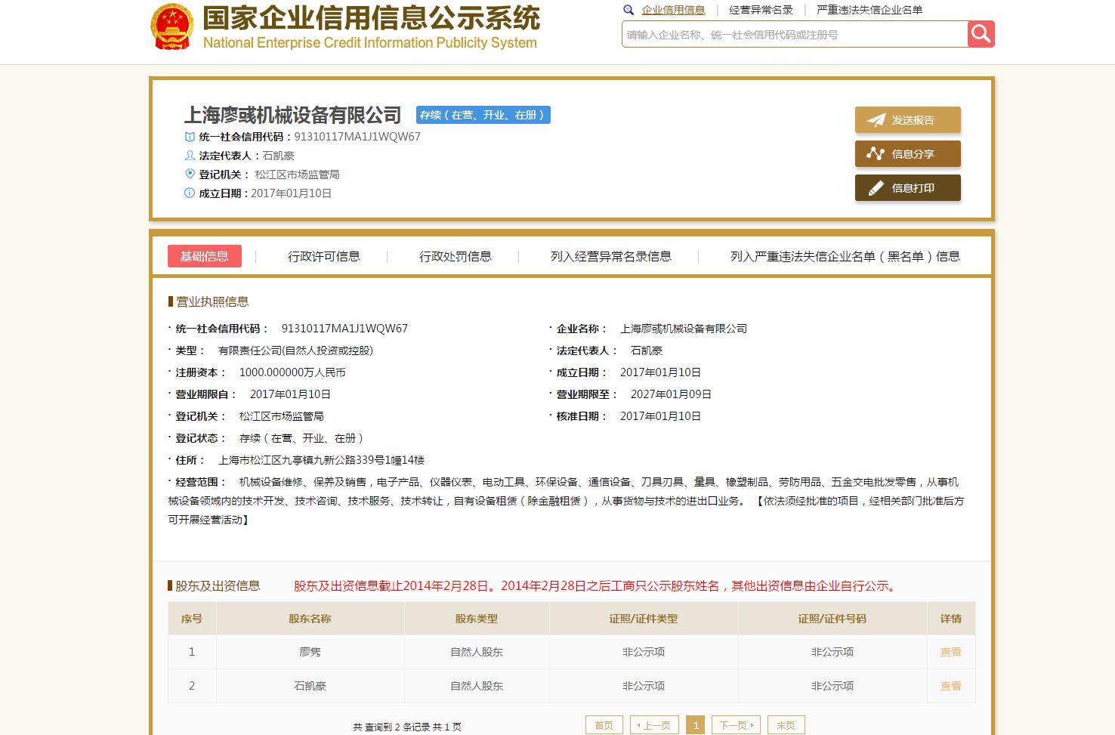Focus the enterprise name search input field

tap(795, 34)
